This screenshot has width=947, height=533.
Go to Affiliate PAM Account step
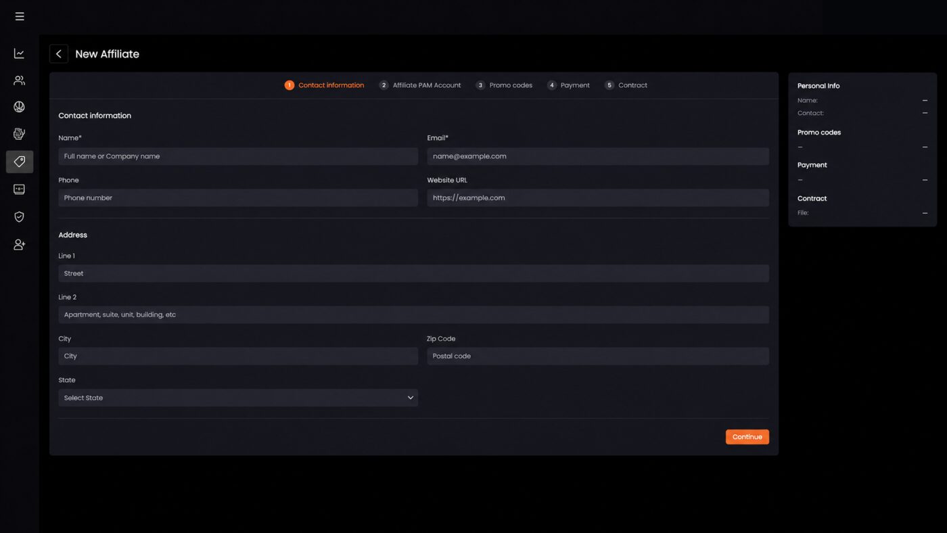click(420, 85)
